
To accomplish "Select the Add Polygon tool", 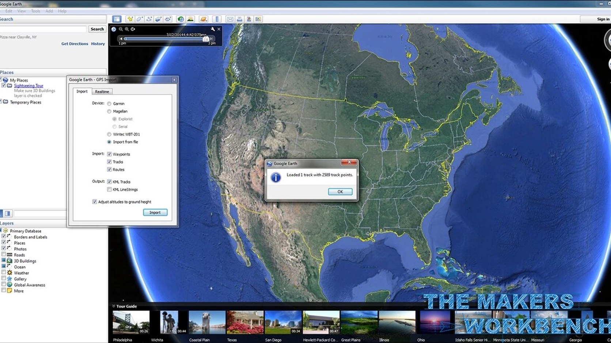I will click(139, 19).
